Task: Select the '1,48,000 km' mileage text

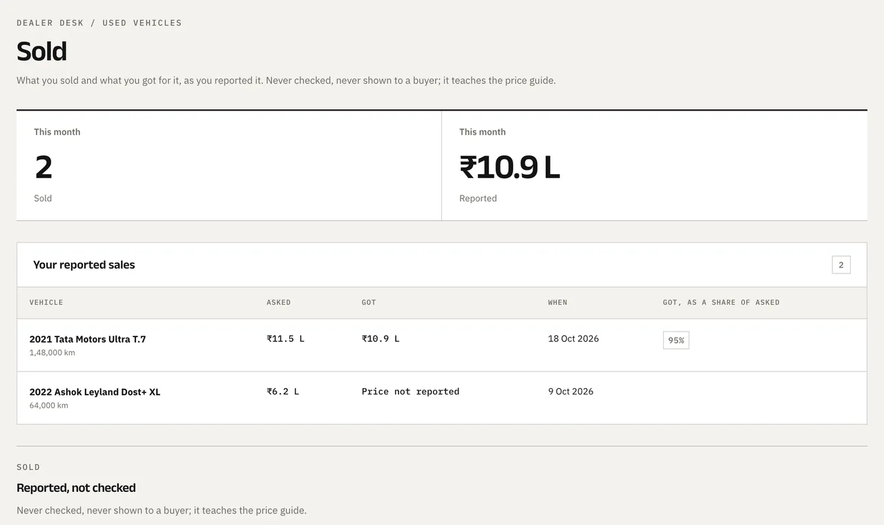Action: tap(52, 352)
